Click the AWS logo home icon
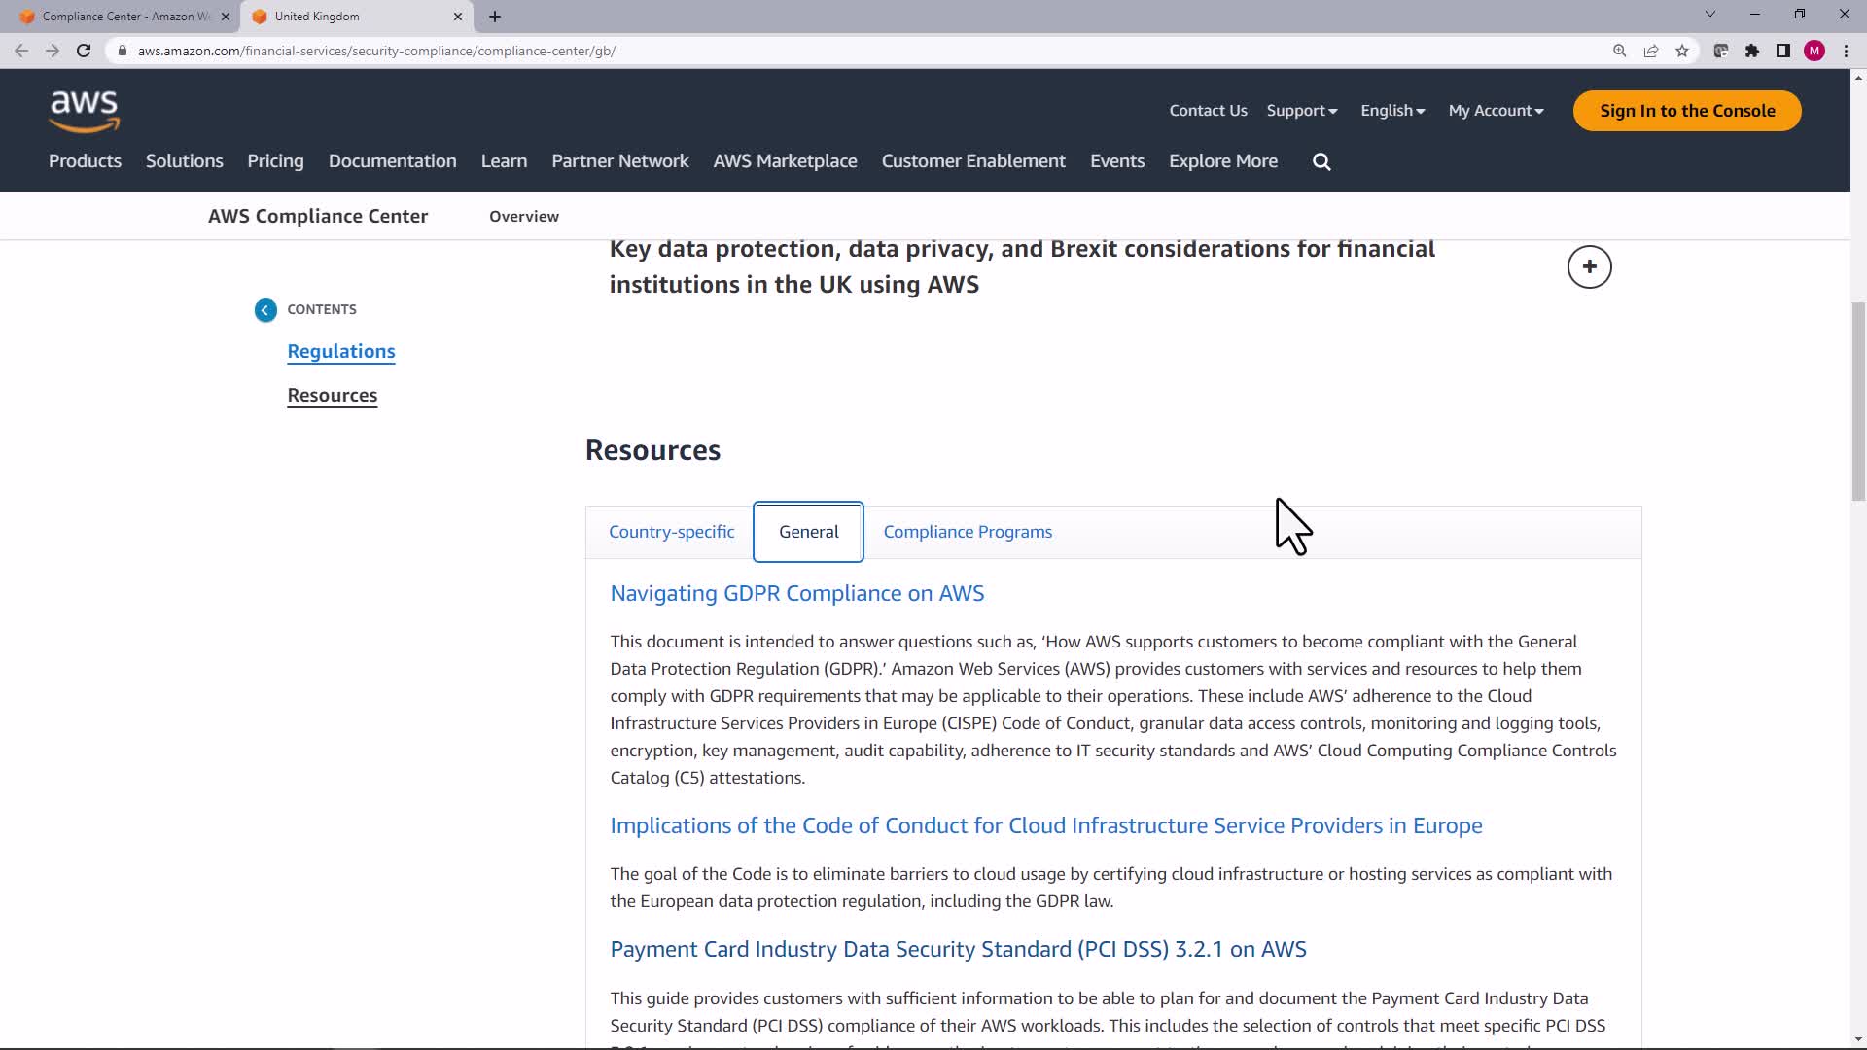 coord(85,111)
